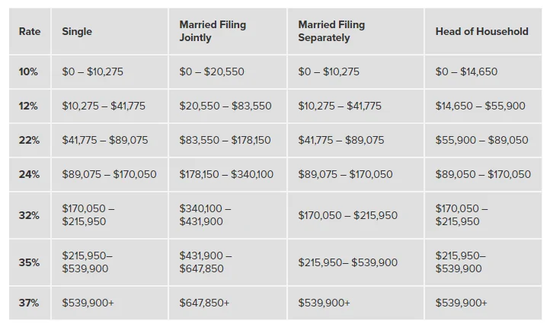
Task: Click the Rate column header
Action: (30, 31)
